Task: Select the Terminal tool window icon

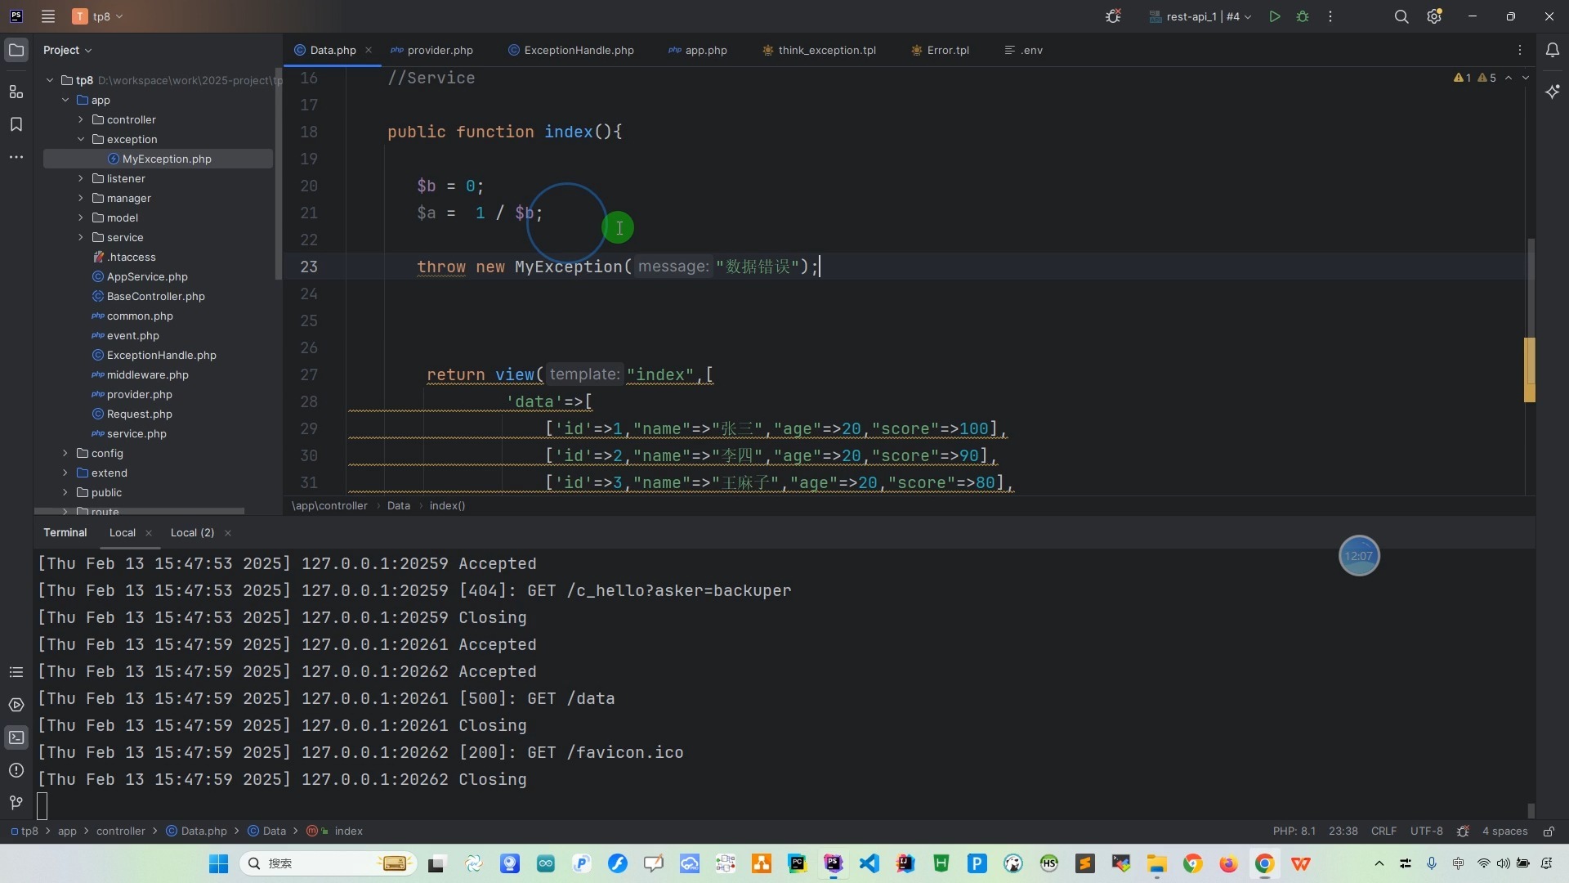Action: tap(16, 737)
